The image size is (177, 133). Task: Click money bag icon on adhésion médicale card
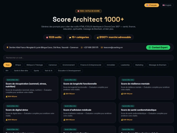pos(64,120)
